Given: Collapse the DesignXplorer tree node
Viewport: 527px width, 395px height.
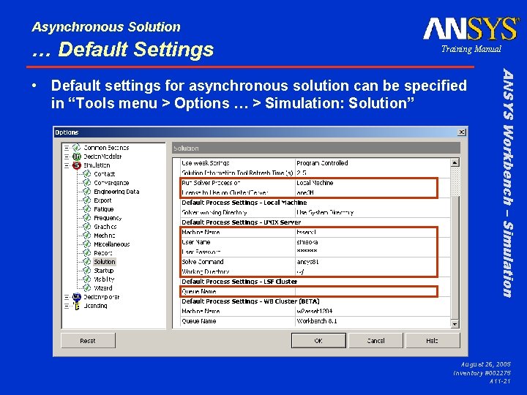Looking at the screenshot, I should (67, 297).
